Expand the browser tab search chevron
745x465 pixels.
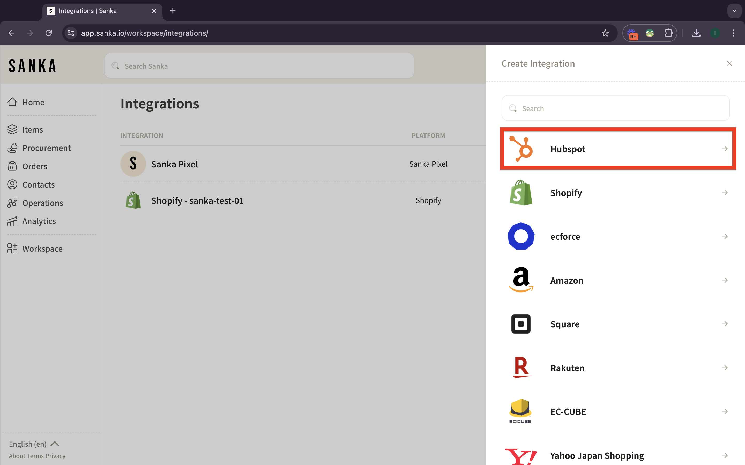point(735,11)
